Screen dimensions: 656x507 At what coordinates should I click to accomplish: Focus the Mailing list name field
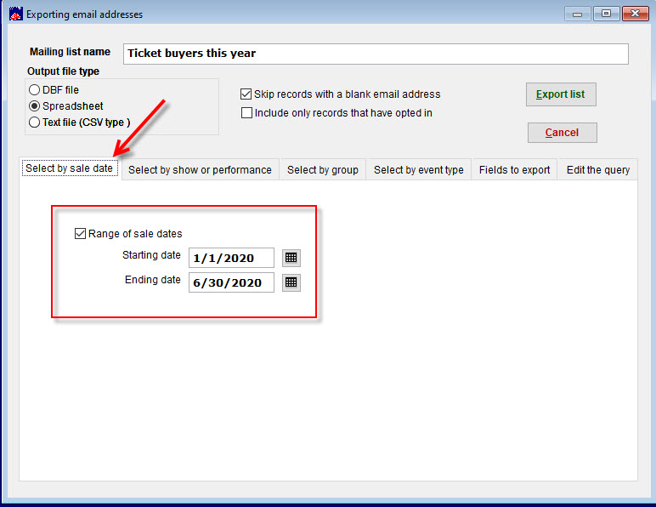tap(376, 54)
